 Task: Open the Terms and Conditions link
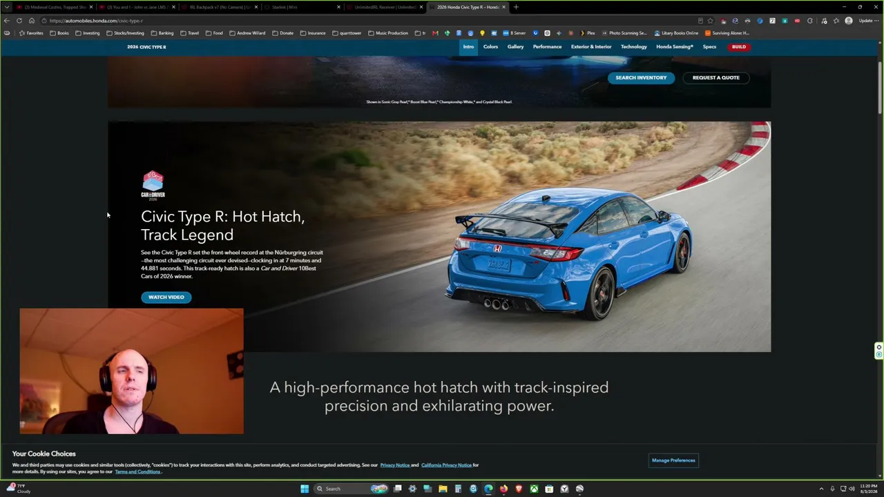click(x=138, y=471)
